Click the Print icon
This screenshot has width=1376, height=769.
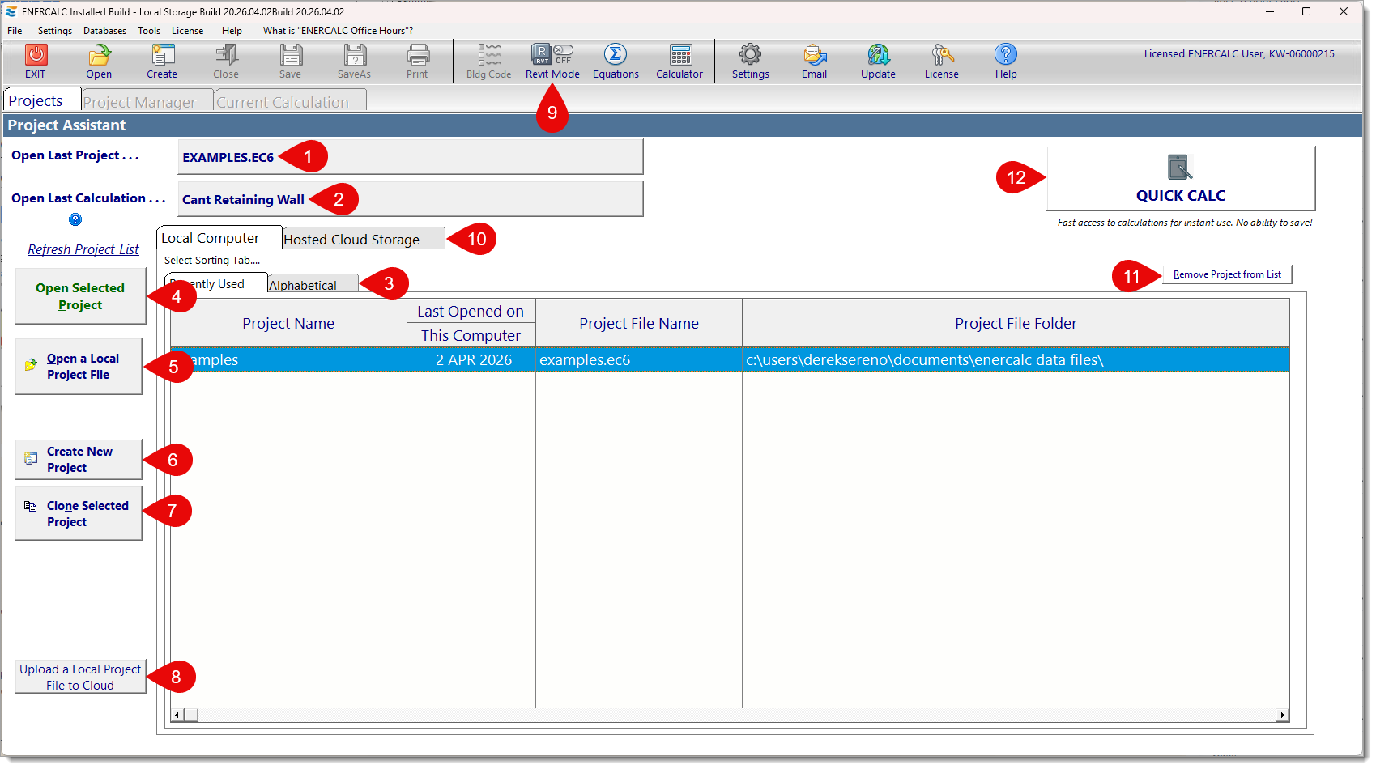tap(418, 54)
